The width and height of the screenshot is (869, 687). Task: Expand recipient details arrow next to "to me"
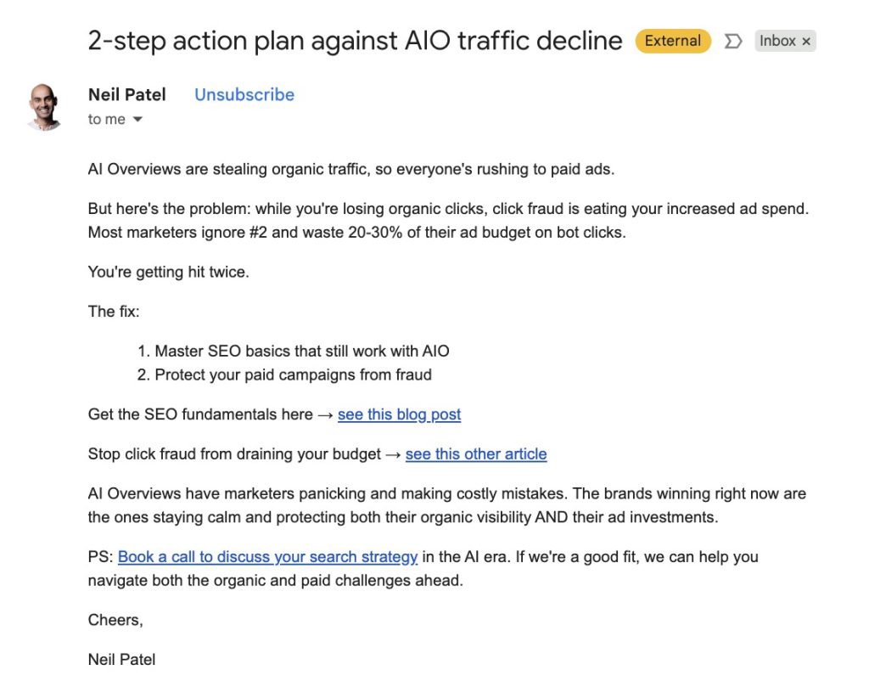pos(137,120)
